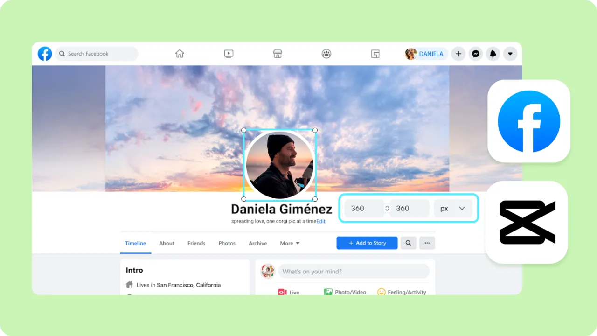Viewport: 597px width, 336px height.
Task: Select the Marketplace icon
Action: click(278, 54)
